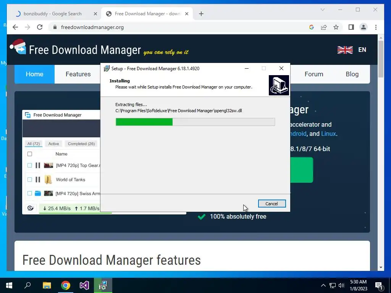Viewport: 391px width, 293px height.
Task: Click the green download button
Action: coord(302,170)
